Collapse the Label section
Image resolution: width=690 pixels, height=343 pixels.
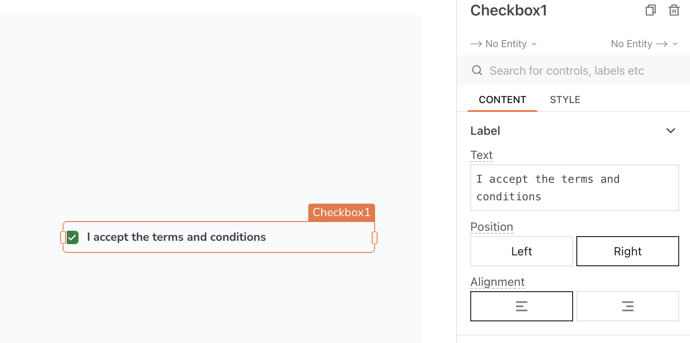(671, 130)
